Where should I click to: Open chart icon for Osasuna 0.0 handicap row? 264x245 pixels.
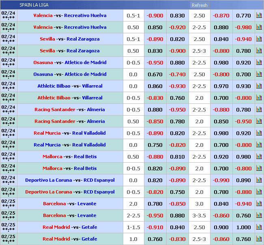[x=259, y=74]
